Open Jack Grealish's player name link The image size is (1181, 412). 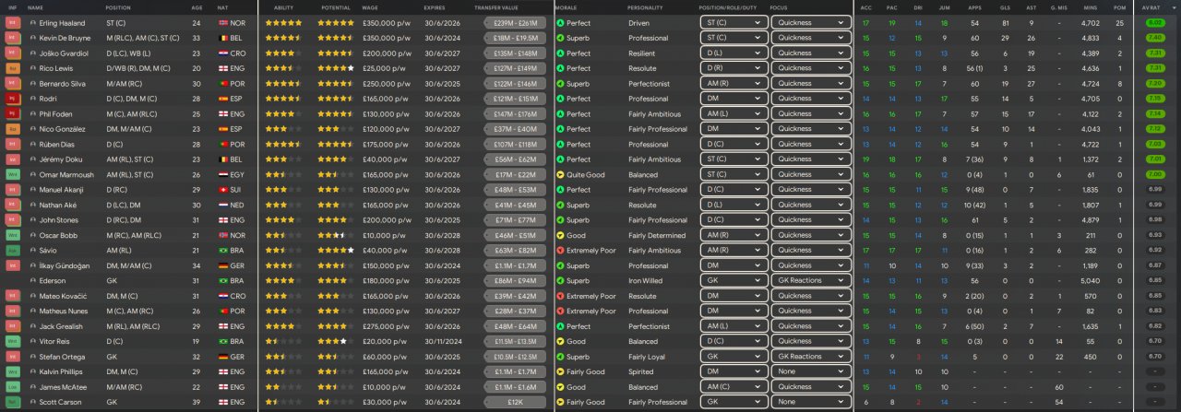click(x=59, y=326)
